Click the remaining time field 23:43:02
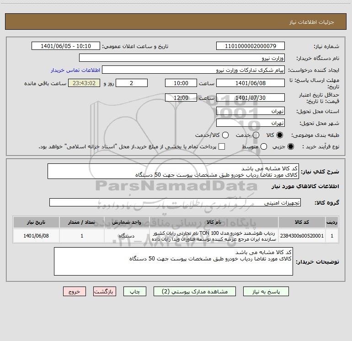 pos(84,83)
